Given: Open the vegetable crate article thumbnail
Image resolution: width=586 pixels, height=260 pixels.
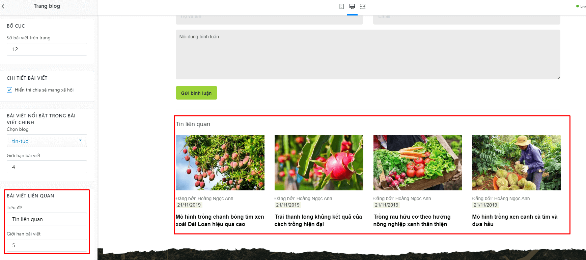Looking at the screenshot, I should 418,163.
